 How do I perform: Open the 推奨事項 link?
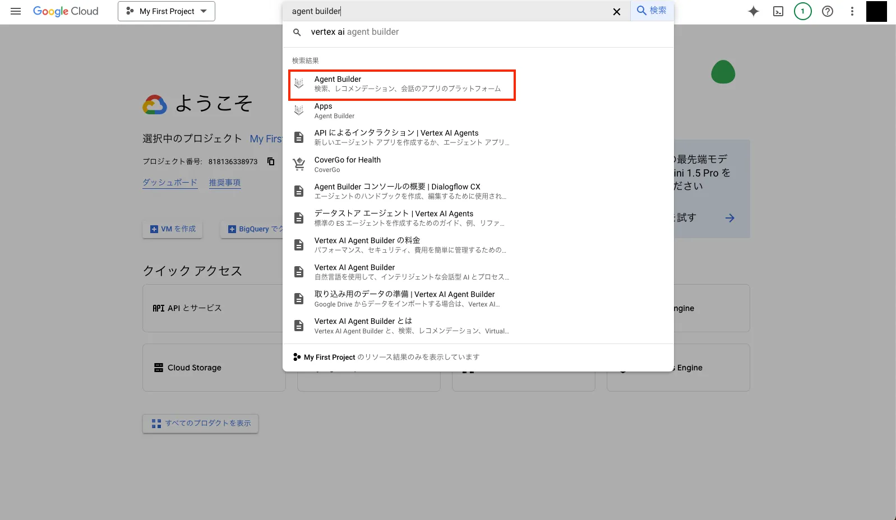click(225, 183)
